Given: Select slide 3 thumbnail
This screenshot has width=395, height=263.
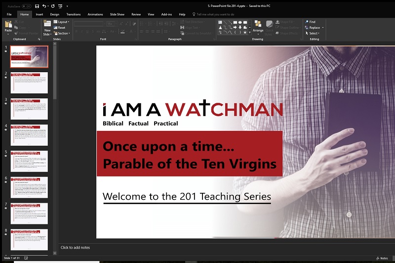Looking at the screenshot, I should pos(29,109).
